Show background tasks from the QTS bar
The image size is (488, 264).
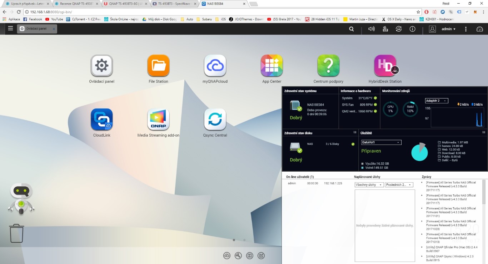pos(385,29)
